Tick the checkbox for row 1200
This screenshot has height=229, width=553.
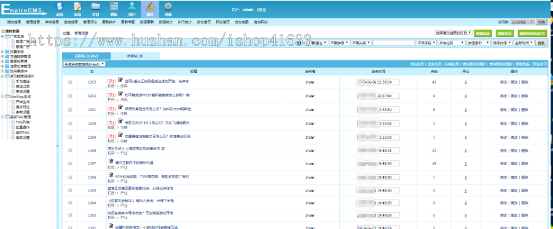click(x=70, y=123)
